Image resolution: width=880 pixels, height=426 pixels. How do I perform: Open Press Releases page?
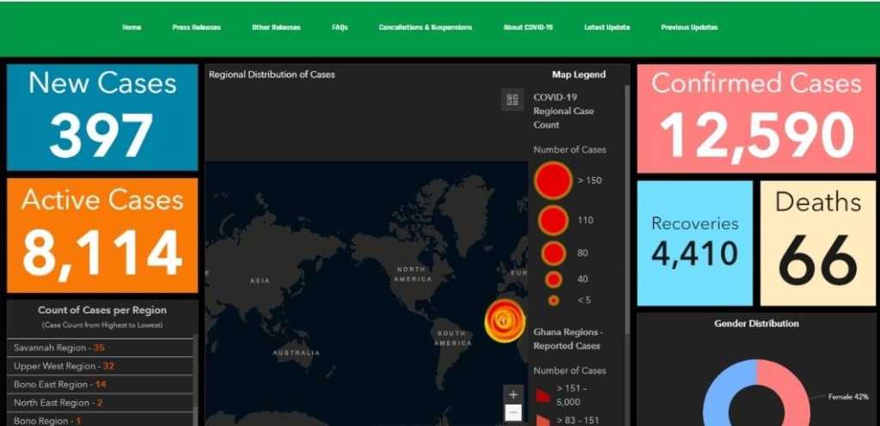tap(197, 27)
